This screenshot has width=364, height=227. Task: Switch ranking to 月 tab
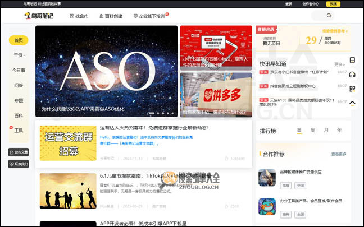326,130
